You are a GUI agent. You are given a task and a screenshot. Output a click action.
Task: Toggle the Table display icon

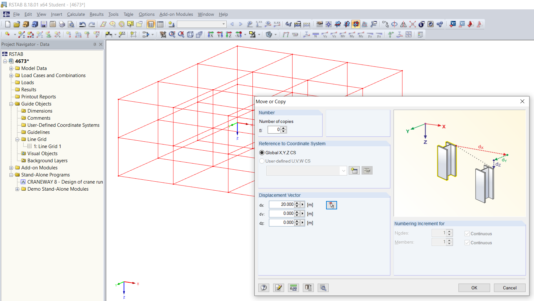tap(160, 24)
